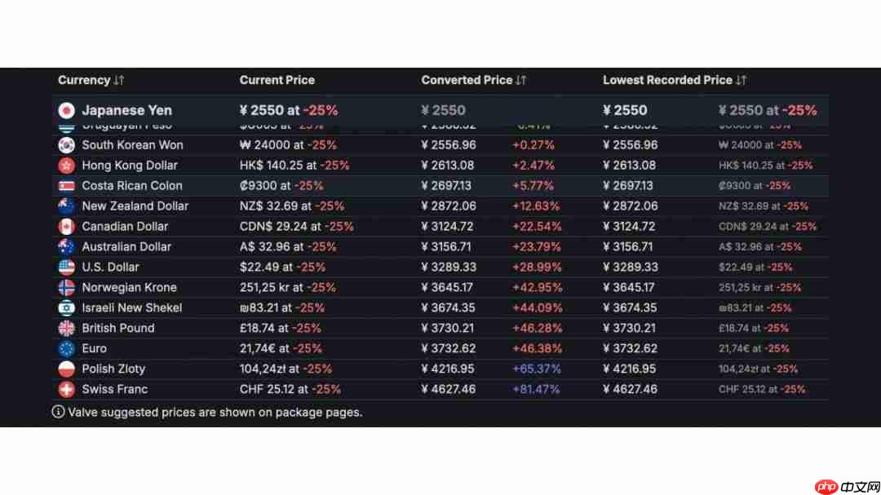Click the Norwegian Krone flag icon

coord(66,288)
